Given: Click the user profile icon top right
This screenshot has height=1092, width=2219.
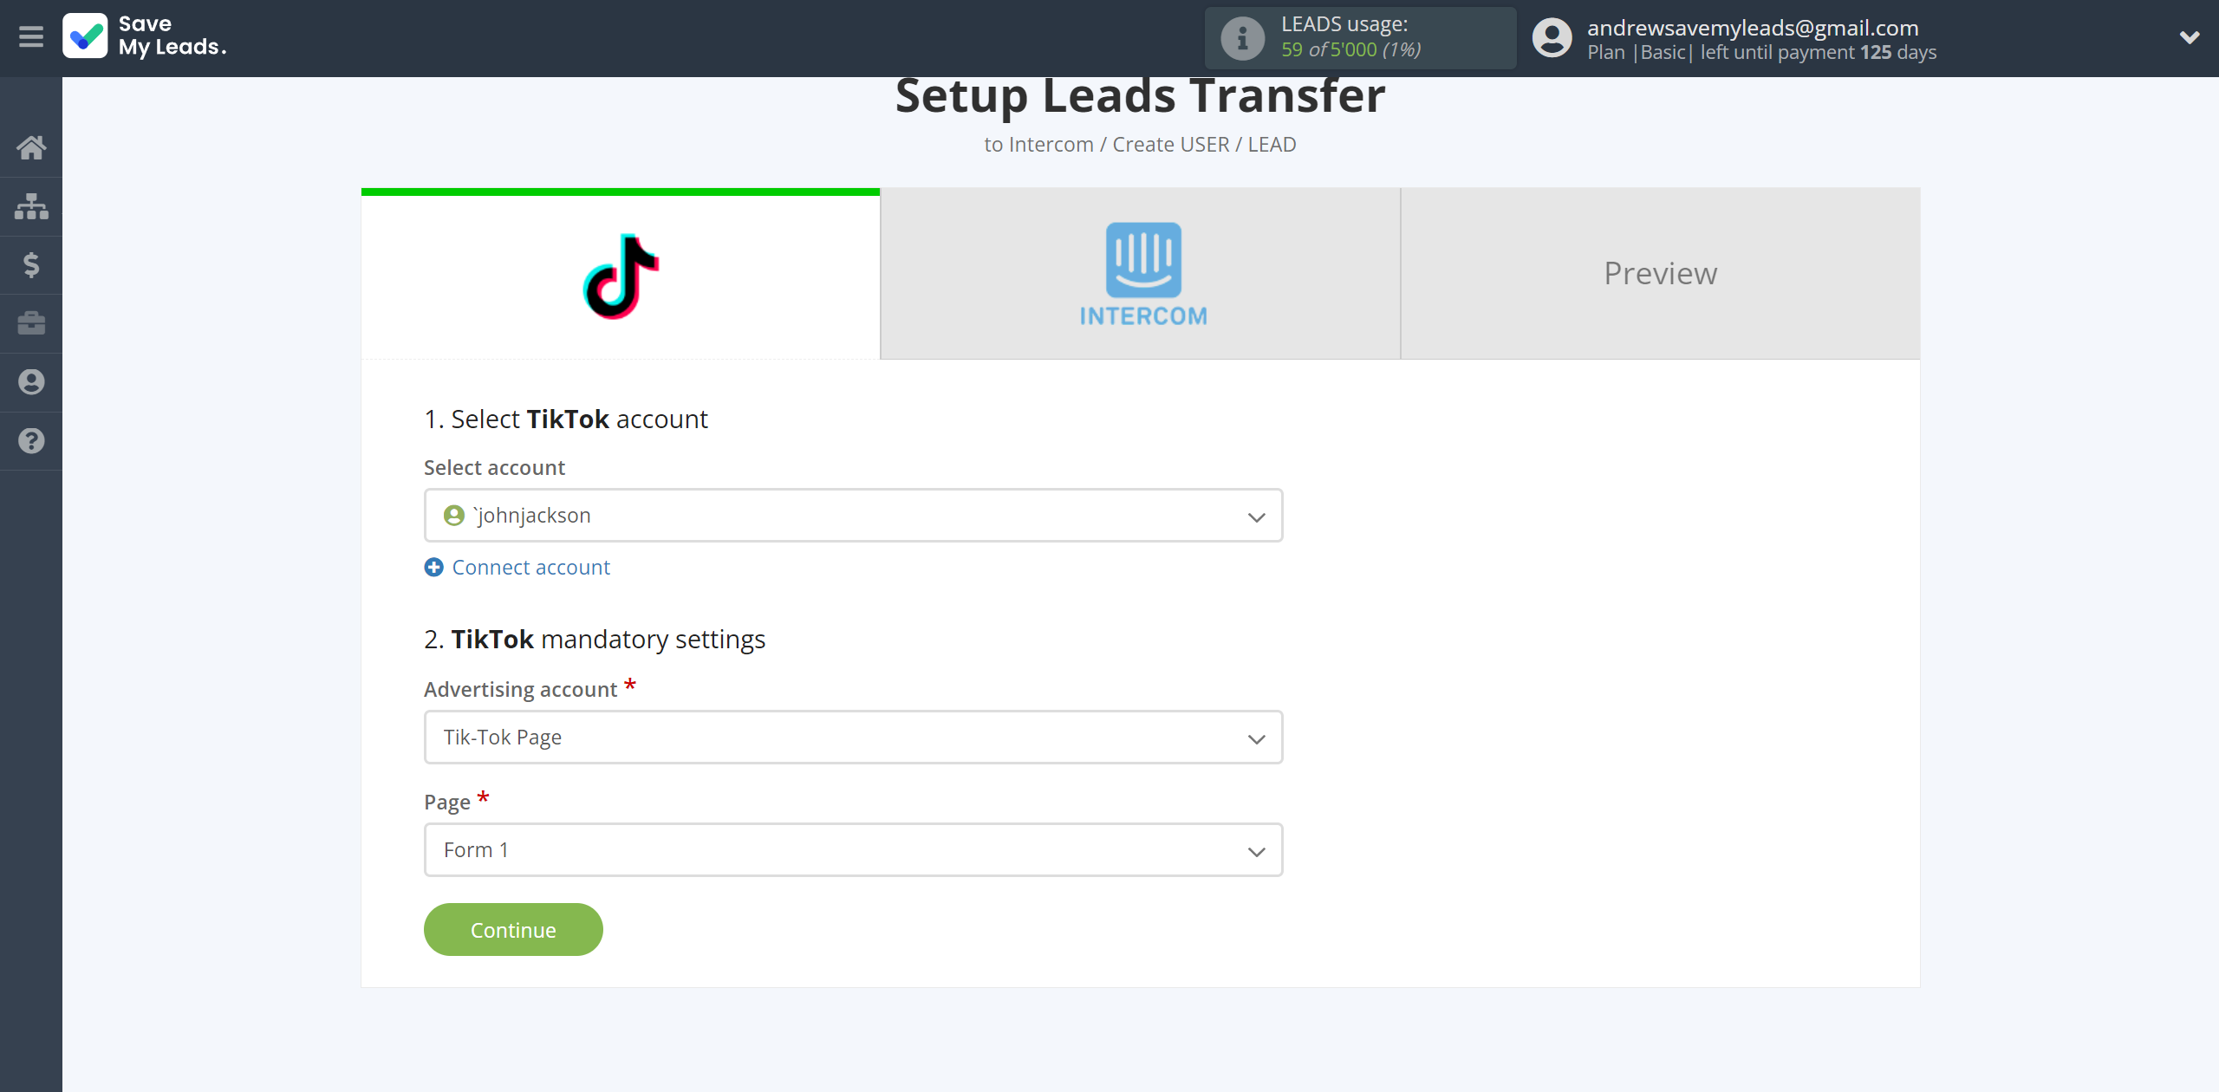Looking at the screenshot, I should tap(1552, 38).
